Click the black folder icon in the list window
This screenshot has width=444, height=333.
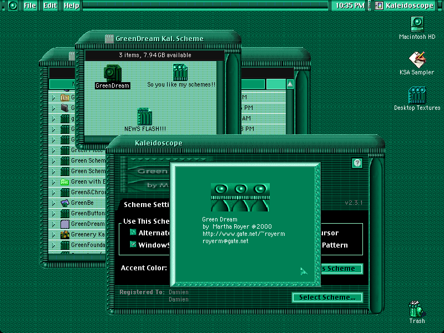pyautogui.click(x=65, y=108)
